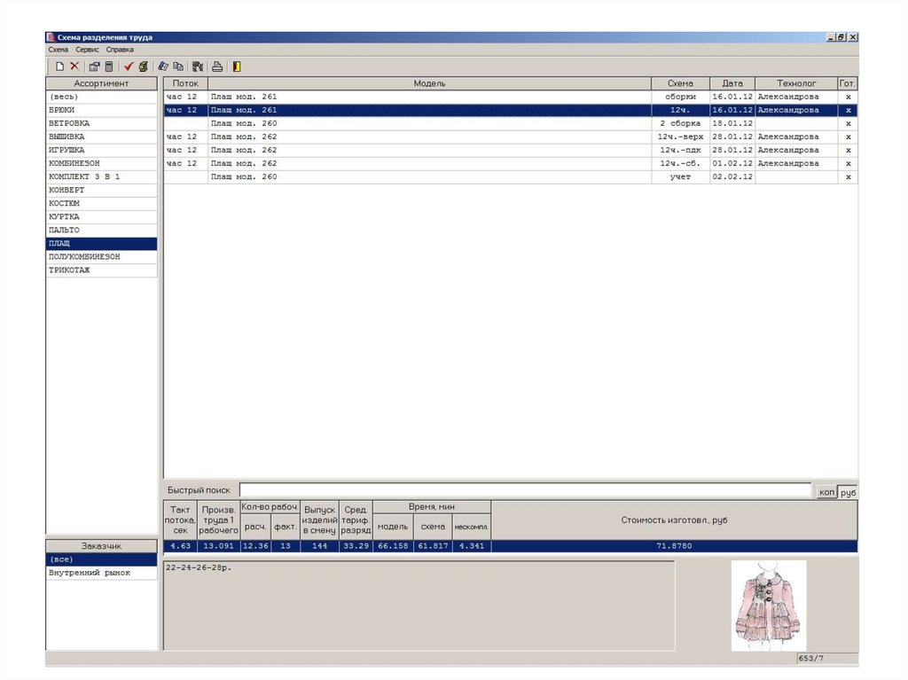Click the copy documents toolbar icon
Screen dimensions: 908x680
(x=178, y=66)
